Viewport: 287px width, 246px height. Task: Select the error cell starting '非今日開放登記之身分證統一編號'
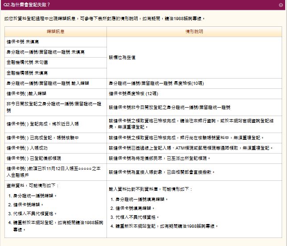point(56,107)
